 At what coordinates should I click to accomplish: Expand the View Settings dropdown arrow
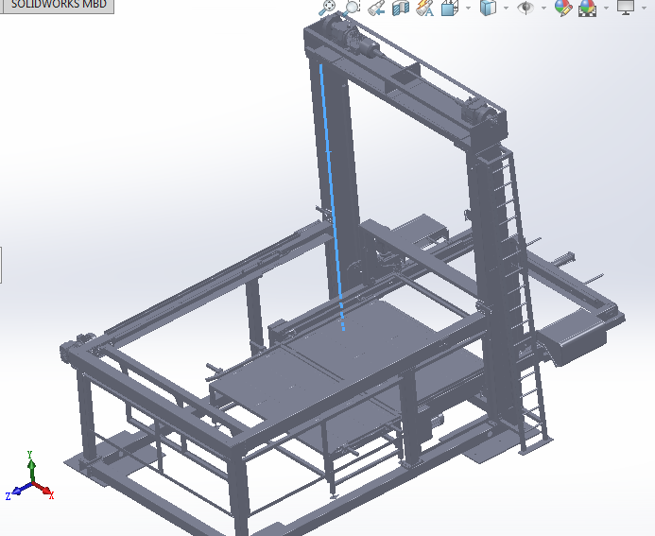point(644,8)
